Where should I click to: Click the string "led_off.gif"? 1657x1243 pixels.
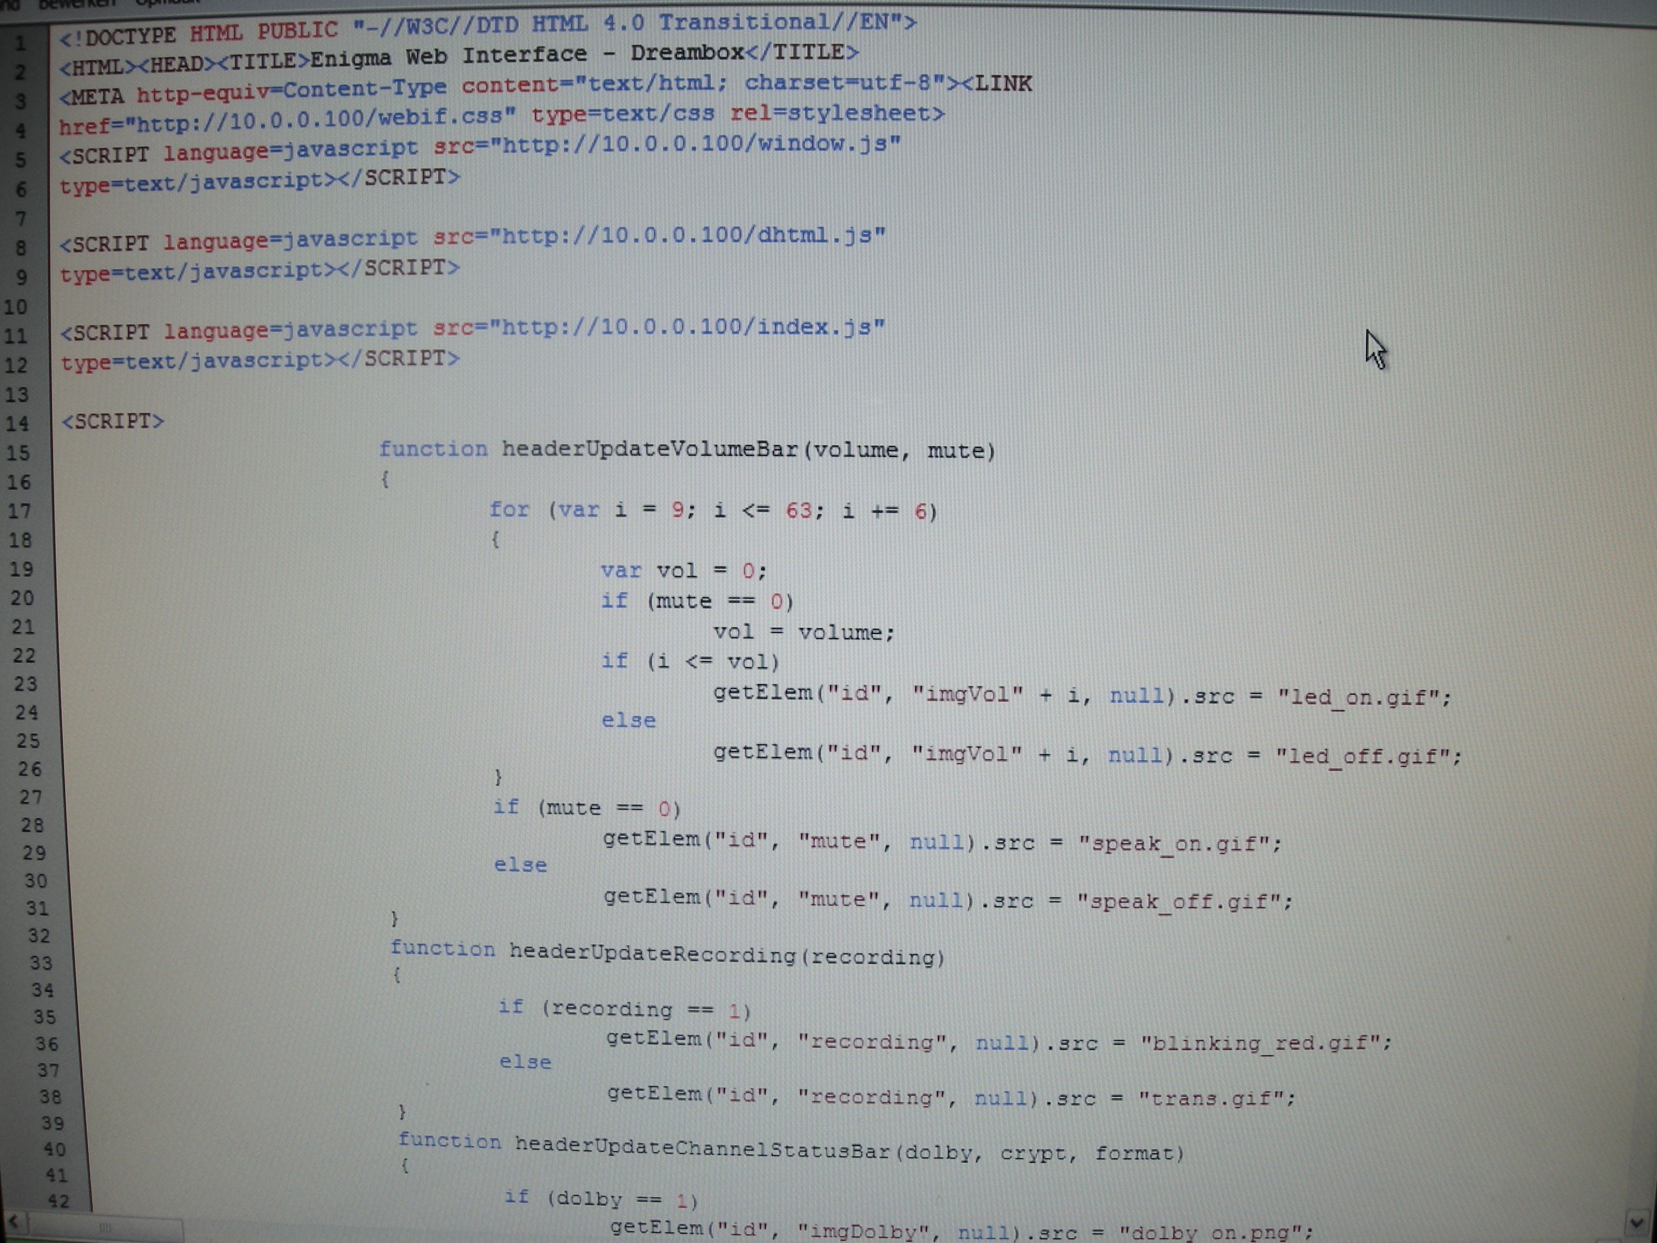tap(1362, 757)
